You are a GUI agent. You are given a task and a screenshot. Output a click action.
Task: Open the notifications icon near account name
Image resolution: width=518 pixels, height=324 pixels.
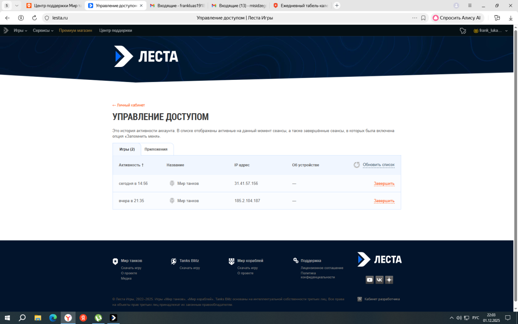click(463, 31)
